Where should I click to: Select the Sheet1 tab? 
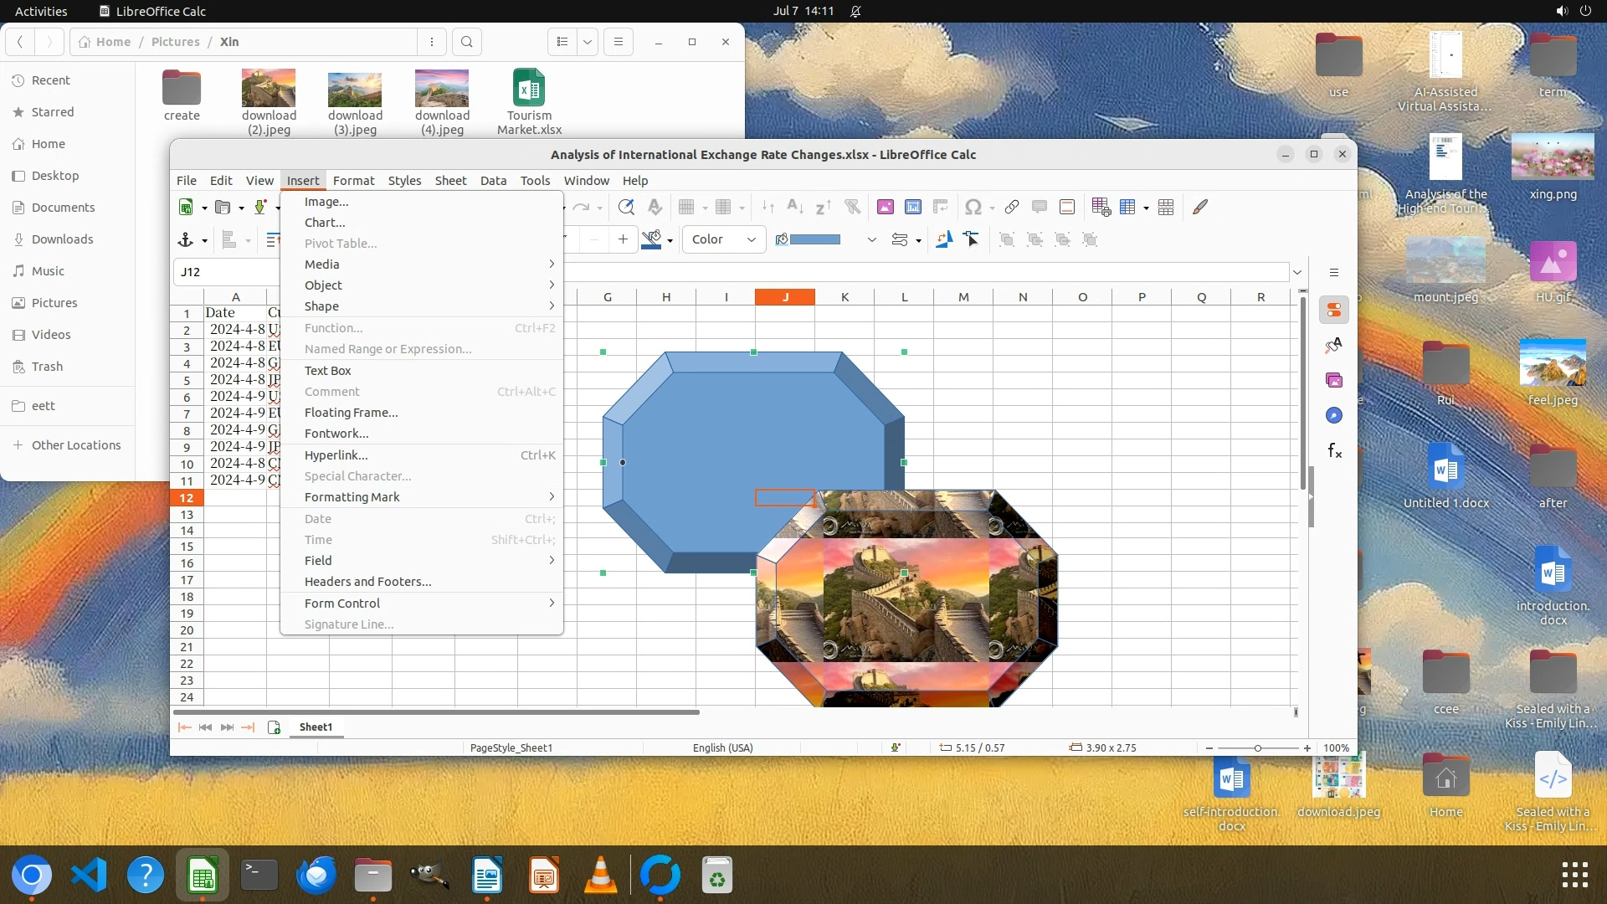tap(316, 727)
